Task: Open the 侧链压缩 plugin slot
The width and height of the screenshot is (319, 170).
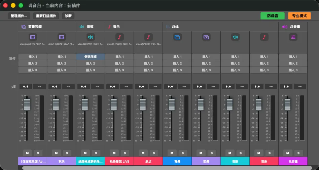Action: tap(90, 57)
